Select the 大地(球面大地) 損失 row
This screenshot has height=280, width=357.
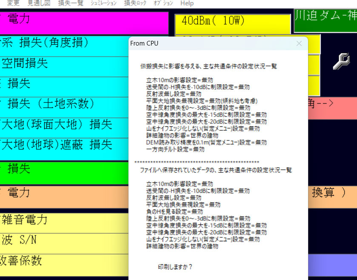click(64, 128)
